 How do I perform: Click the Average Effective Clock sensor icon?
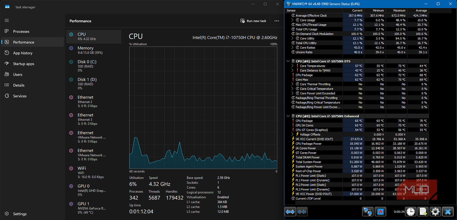point(293,16)
